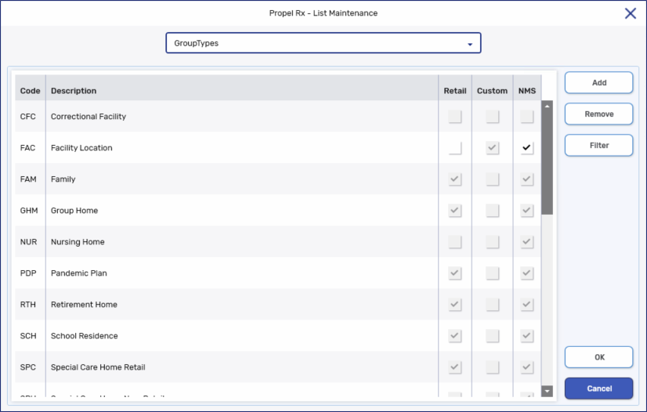Toggle Custom checkbox for Correctional Facility

[x=492, y=116]
